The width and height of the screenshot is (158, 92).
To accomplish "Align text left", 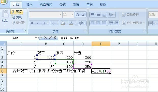I will (x=92, y=23).
